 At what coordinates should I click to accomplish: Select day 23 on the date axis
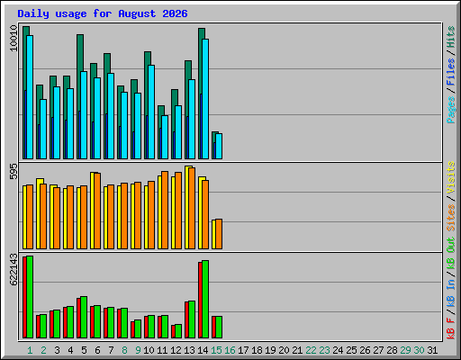click(324, 350)
